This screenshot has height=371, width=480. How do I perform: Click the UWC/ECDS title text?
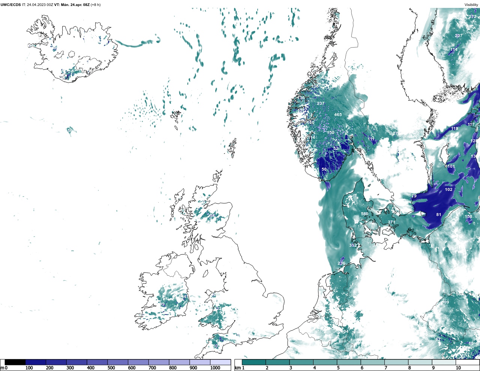(10, 5)
